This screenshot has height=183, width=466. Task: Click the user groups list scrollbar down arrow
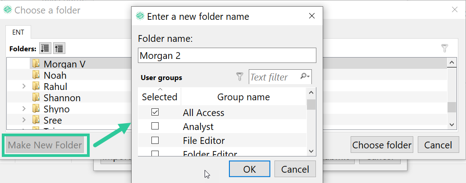click(311, 151)
